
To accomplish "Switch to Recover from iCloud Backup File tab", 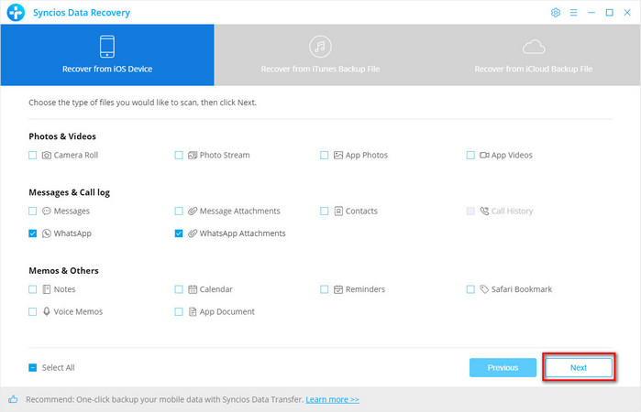I will 534,55.
